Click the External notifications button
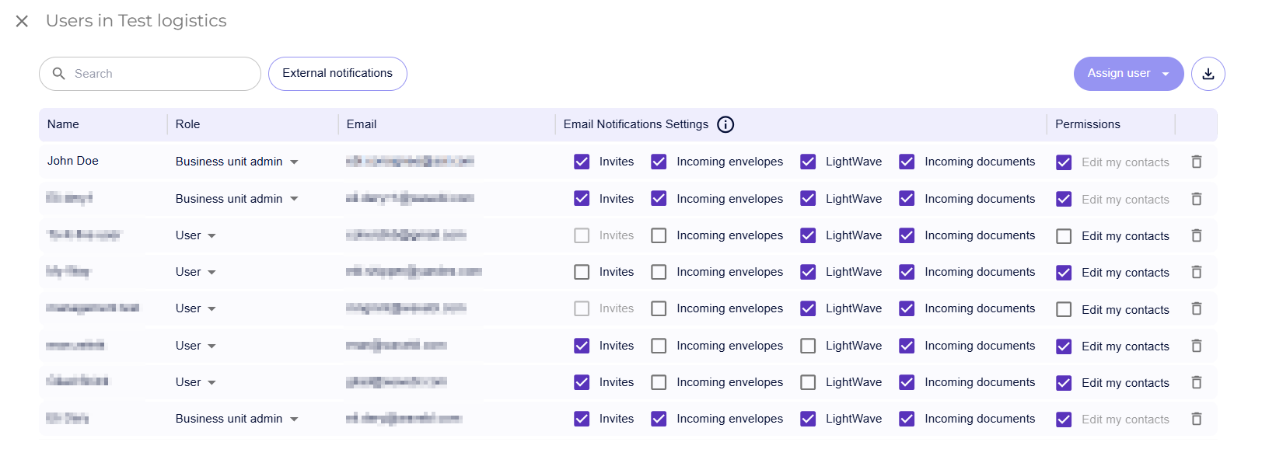The height and width of the screenshot is (463, 1262). pos(337,74)
